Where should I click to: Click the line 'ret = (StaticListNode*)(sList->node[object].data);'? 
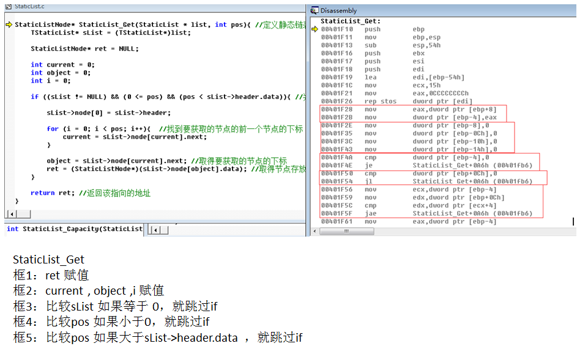[176, 169]
